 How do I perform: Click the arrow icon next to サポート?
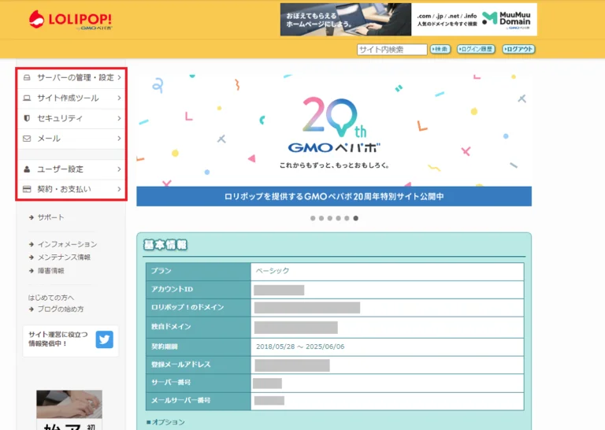[32, 217]
